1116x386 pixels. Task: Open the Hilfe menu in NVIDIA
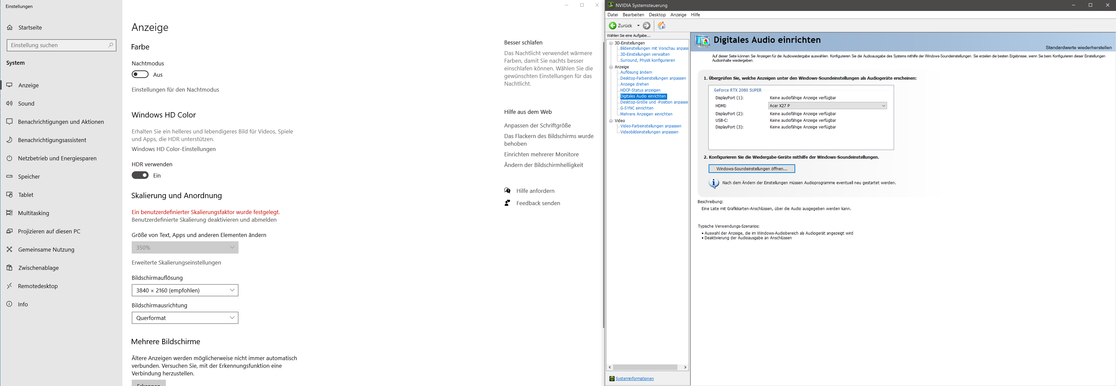pos(695,15)
